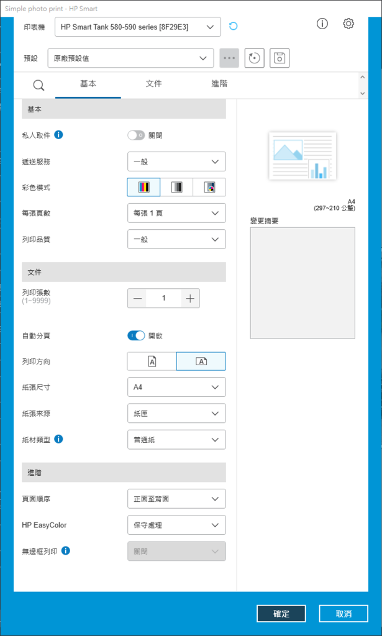
Task: Refresh the printer list icon
Action: 233,27
